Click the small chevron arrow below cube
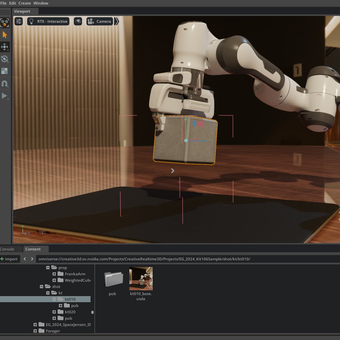Image resolution: width=340 pixels, height=340 pixels. coord(173,171)
